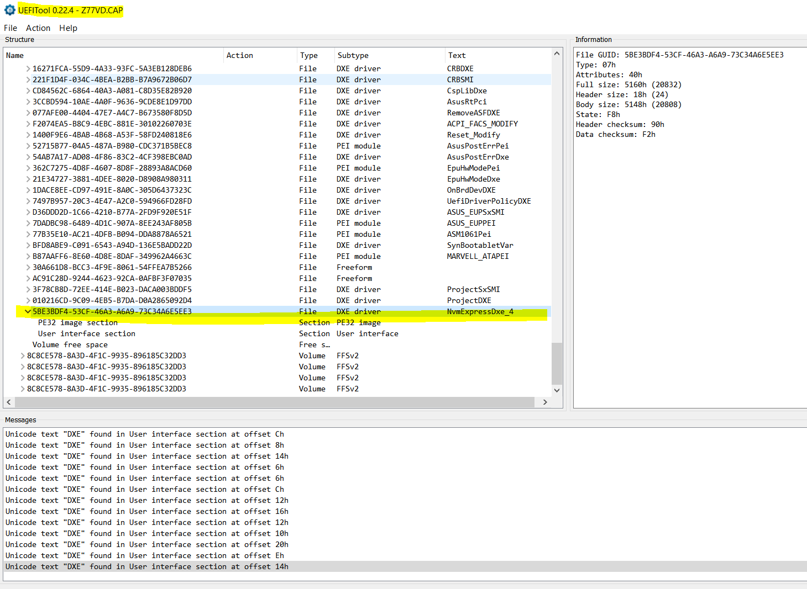The height and width of the screenshot is (589, 807).
Task: Expand the CRBDXE file entry
Action: [28, 69]
